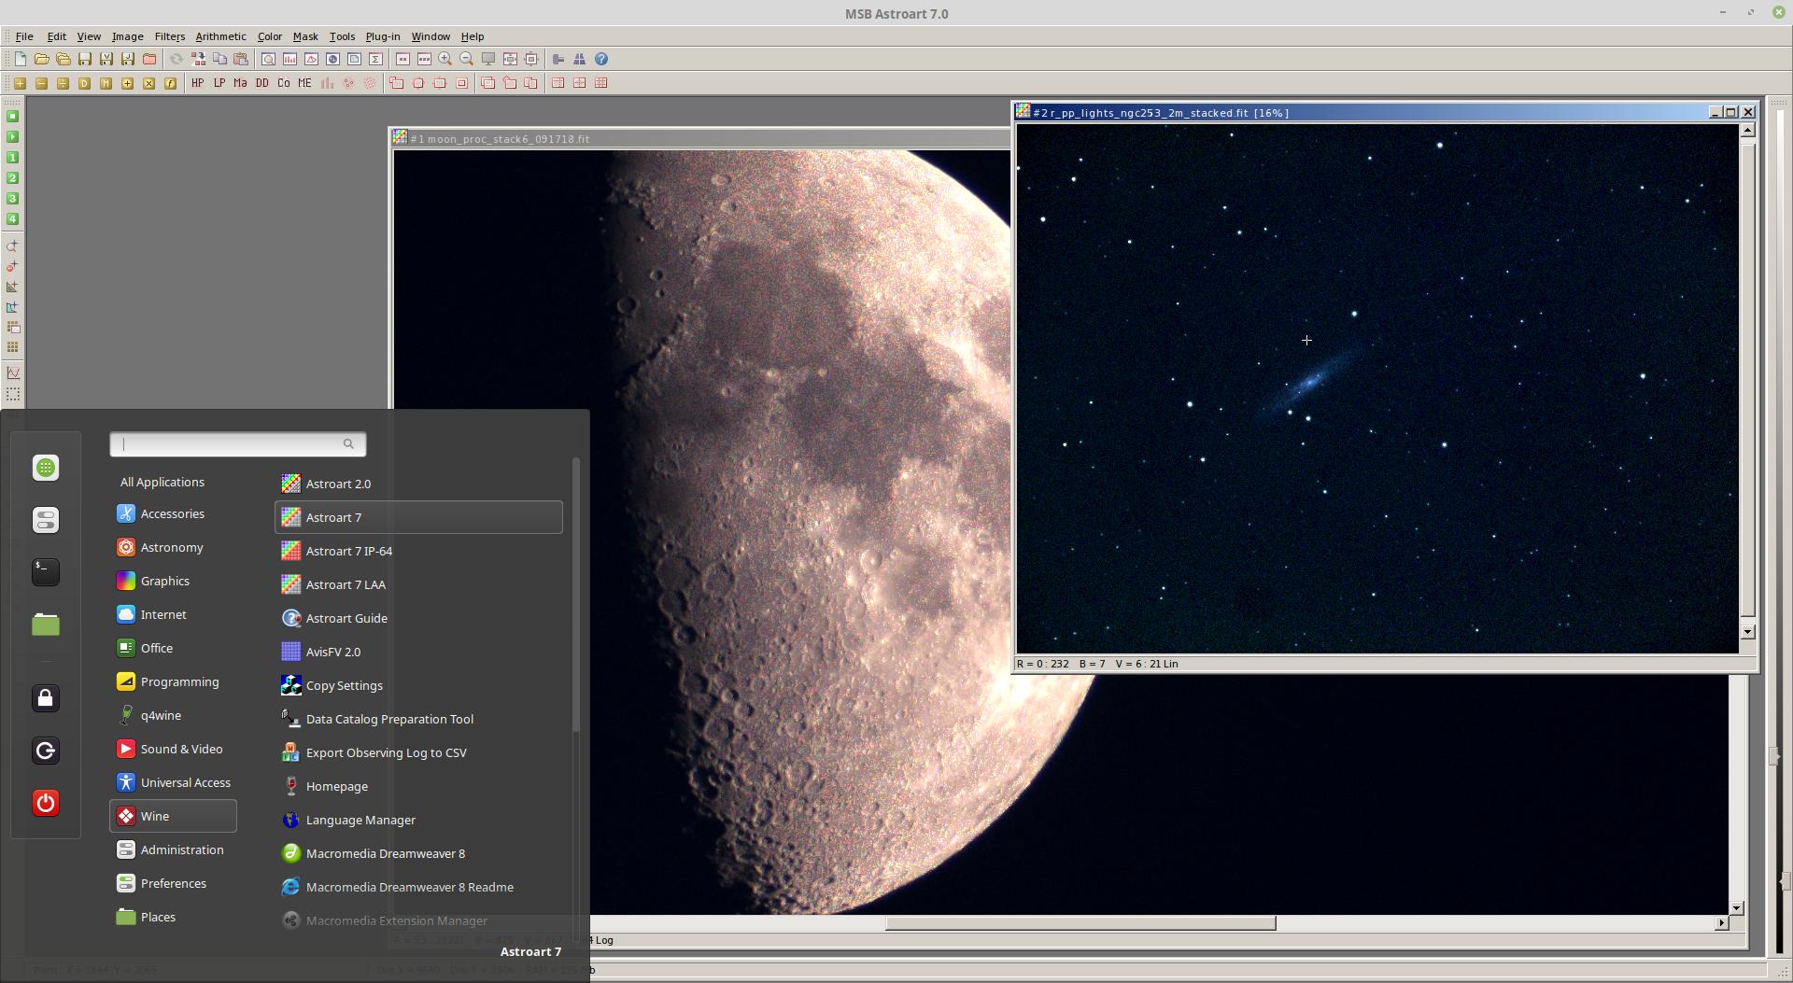The image size is (1793, 983).
Task: Select the Wine category
Action: click(x=173, y=816)
